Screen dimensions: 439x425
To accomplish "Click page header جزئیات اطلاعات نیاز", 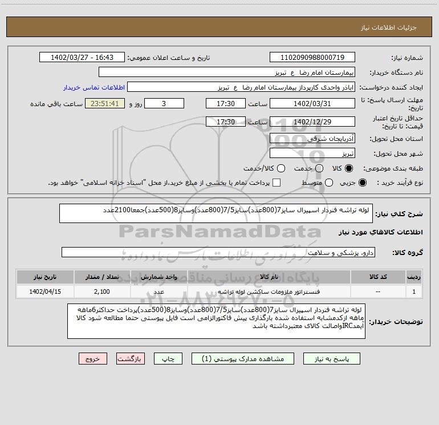I will (x=388, y=27).
